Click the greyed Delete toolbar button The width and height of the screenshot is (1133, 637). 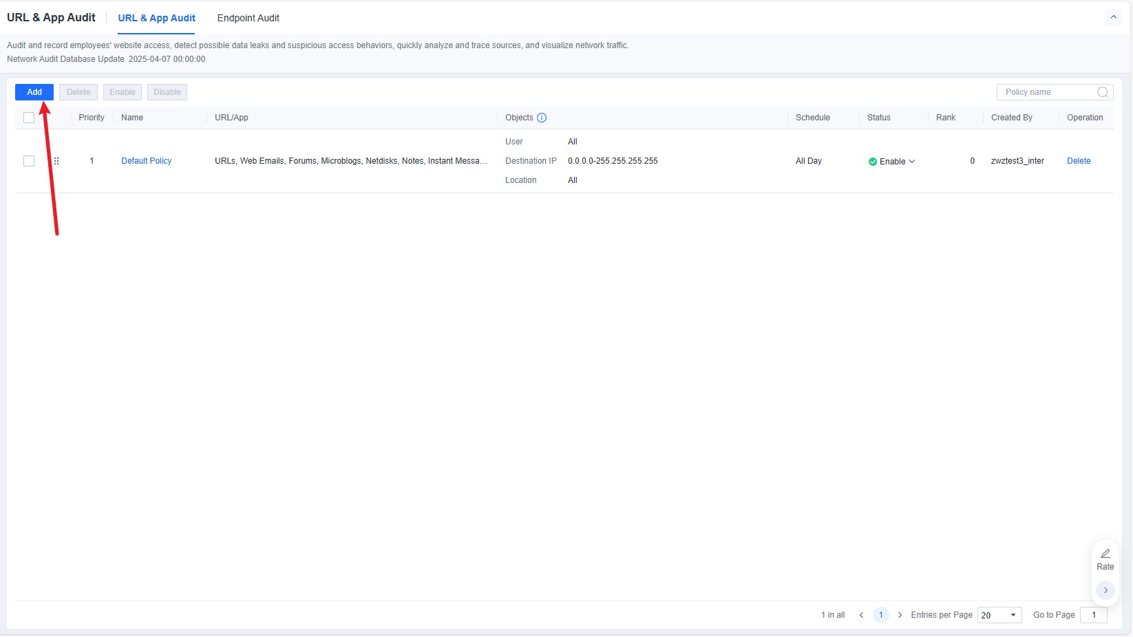[78, 92]
